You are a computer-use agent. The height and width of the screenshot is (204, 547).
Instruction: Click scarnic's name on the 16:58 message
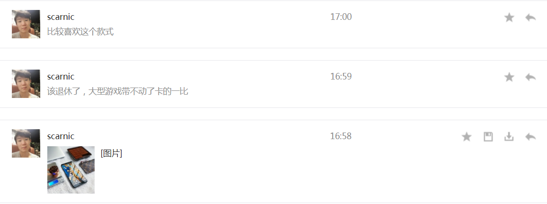pos(61,136)
